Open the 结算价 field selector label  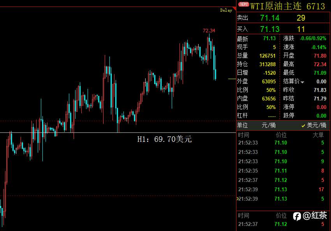pos(291,81)
